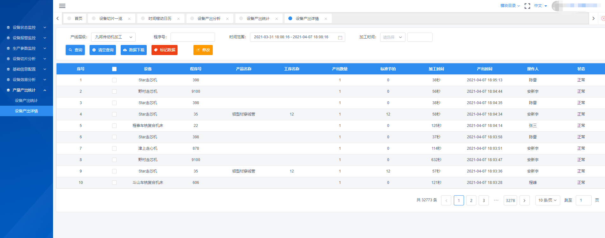Open the 产线层级 dropdown 九邦传动机加工

click(113, 37)
